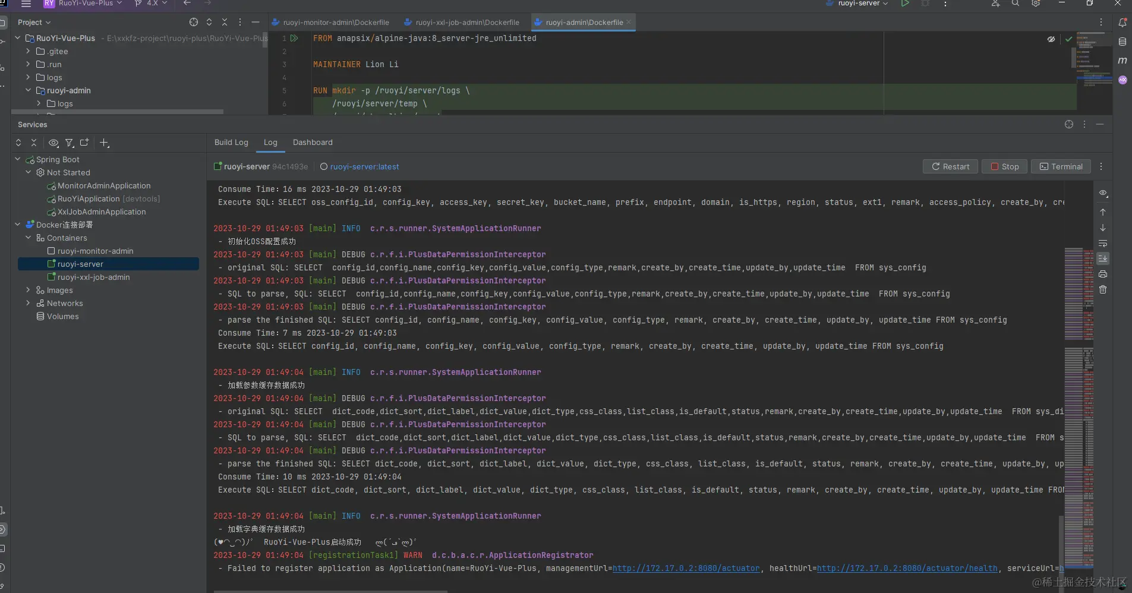The image size is (1132, 593).
Task: Select ruoyi-xxl-job-admin container
Action: pyautogui.click(x=89, y=277)
